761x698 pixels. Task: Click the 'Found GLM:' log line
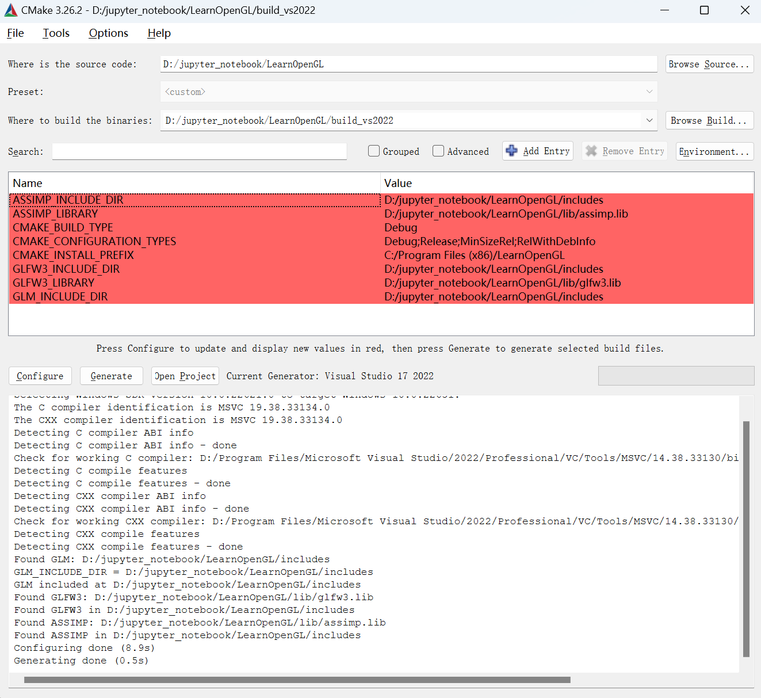coord(172,559)
